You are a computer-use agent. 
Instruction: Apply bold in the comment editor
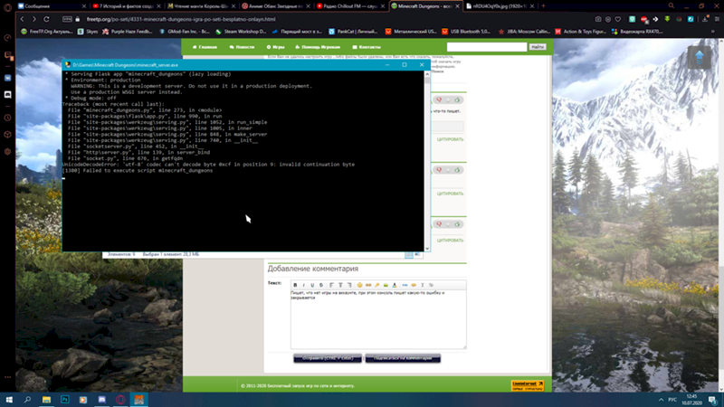tap(296, 285)
